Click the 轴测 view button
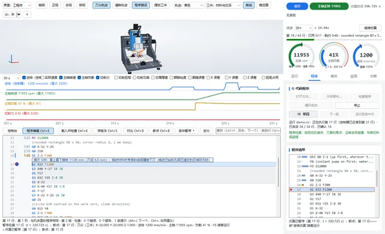This screenshot has height=234, width=385. pyautogui.click(x=42, y=5)
